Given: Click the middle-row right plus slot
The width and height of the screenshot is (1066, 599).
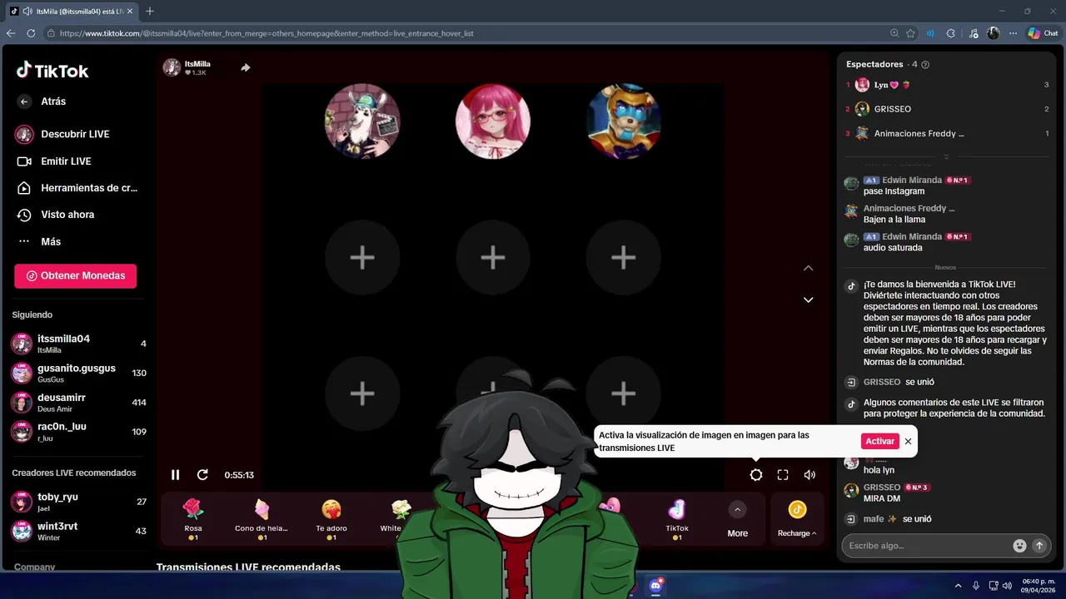Looking at the screenshot, I should coord(624,257).
